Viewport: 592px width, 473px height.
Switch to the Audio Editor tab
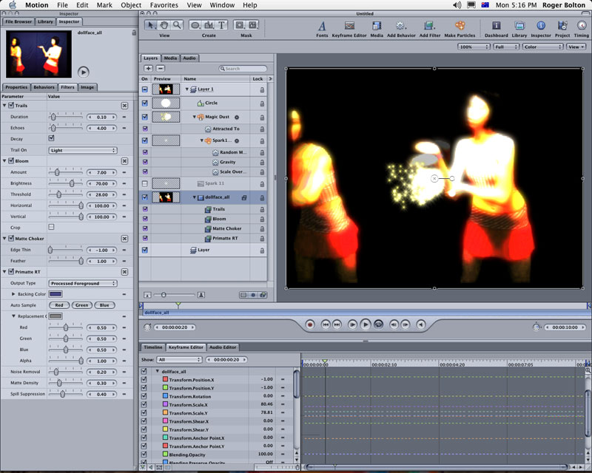click(223, 347)
